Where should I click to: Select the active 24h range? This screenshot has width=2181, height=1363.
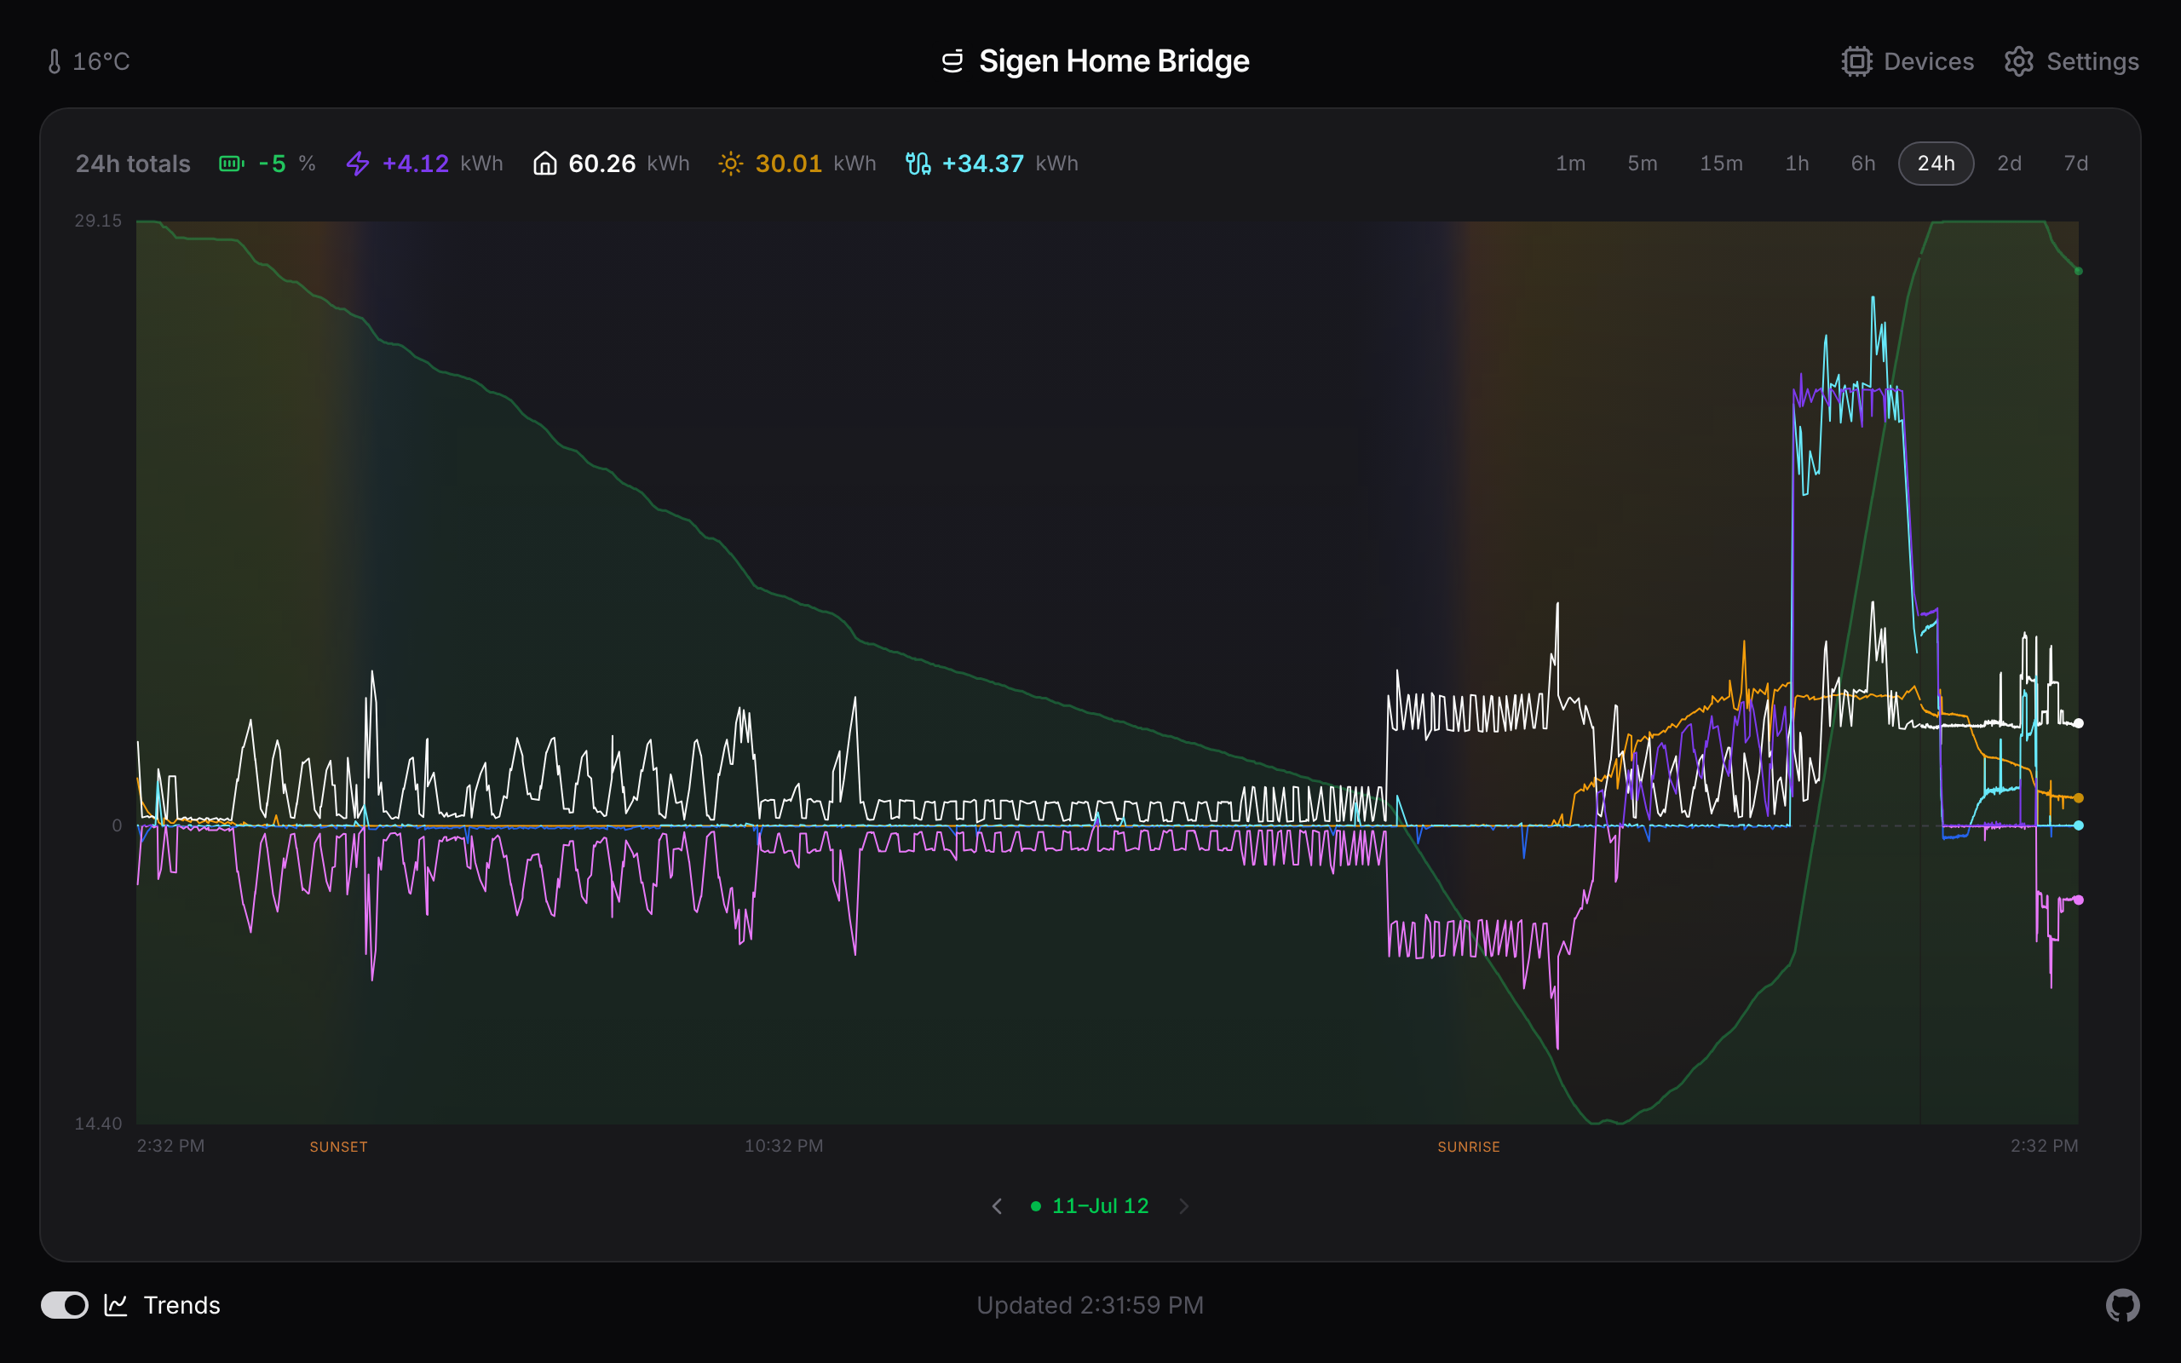coord(1936,164)
